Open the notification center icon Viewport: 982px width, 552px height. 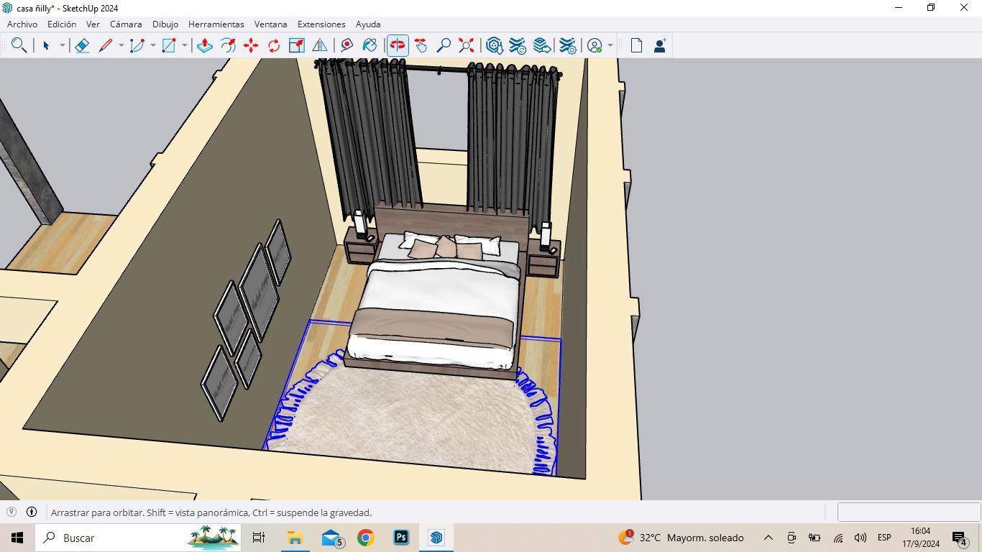(960, 538)
